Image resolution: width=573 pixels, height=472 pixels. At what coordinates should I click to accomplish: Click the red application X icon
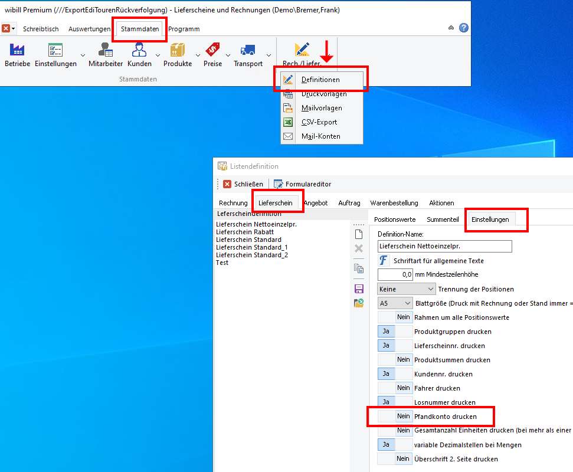[6, 28]
